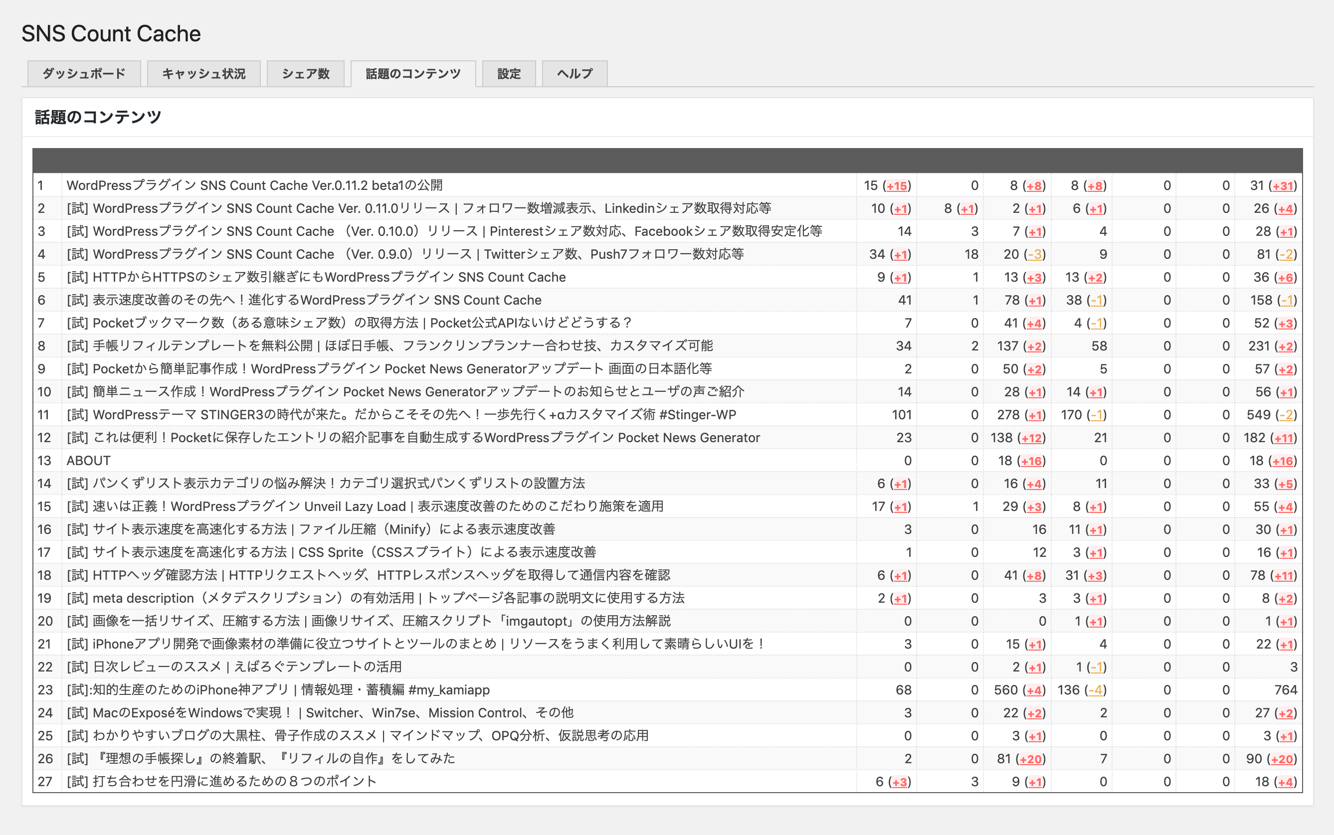Image resolution: width=1334 pixels, height=835 pixels.
Task: Click the row 21 title 'iPhoneアプリ開発で画像素材'
Action: coord(416,644)
